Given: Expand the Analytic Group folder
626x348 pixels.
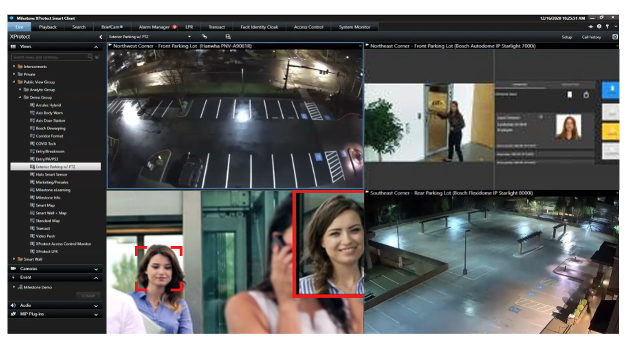Looking at the screenshot, I should [x=20, y=90].
